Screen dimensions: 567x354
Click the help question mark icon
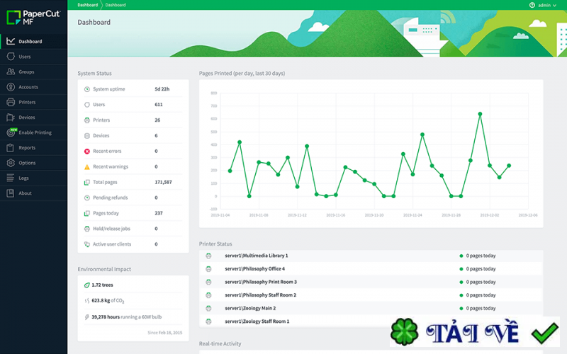pos(532,5)
